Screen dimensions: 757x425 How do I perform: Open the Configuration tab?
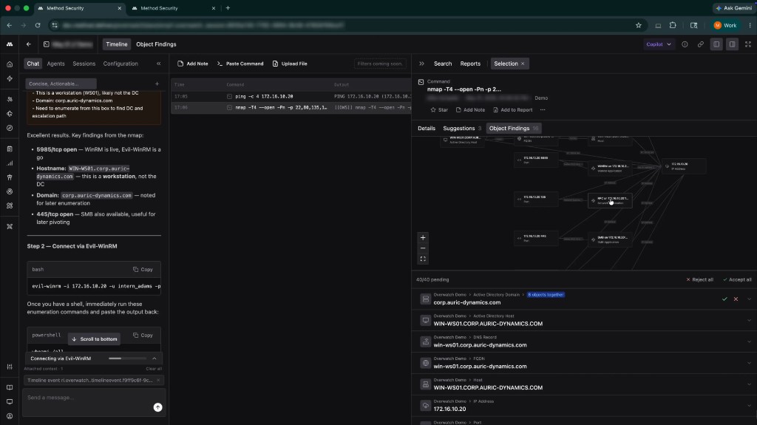pos(120,64)
